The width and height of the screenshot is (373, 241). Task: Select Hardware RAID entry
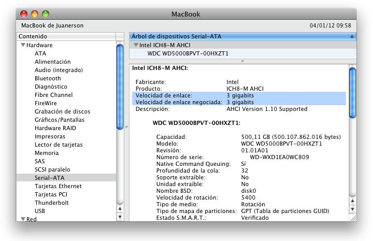point(55,128)
